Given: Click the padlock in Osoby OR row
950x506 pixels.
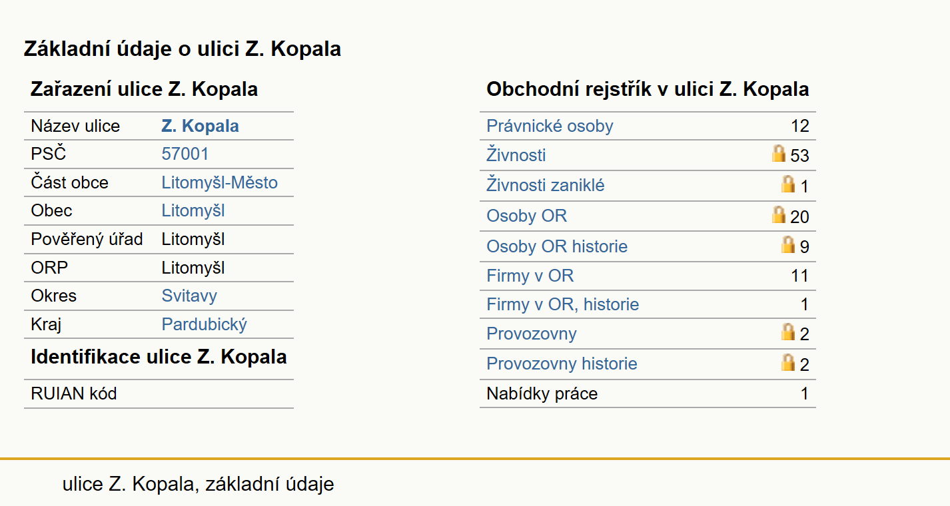Looking at the screenshot, I should click(779, 214).
